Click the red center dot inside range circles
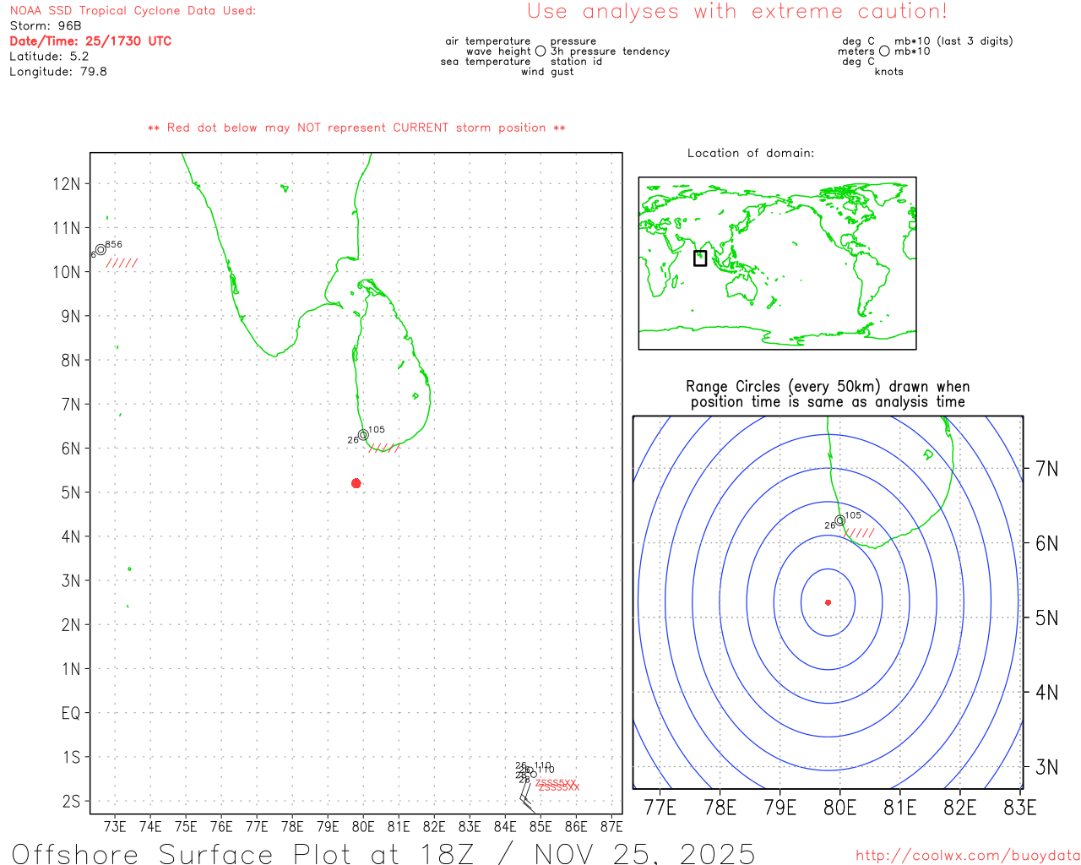The image size is (1081, 865). pyautogui.click(x=828, y=602)
